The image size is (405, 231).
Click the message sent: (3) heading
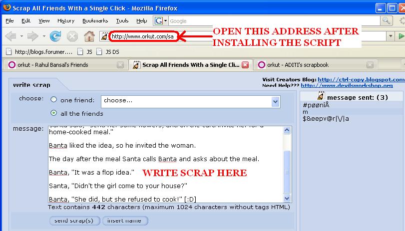(358, 97)
